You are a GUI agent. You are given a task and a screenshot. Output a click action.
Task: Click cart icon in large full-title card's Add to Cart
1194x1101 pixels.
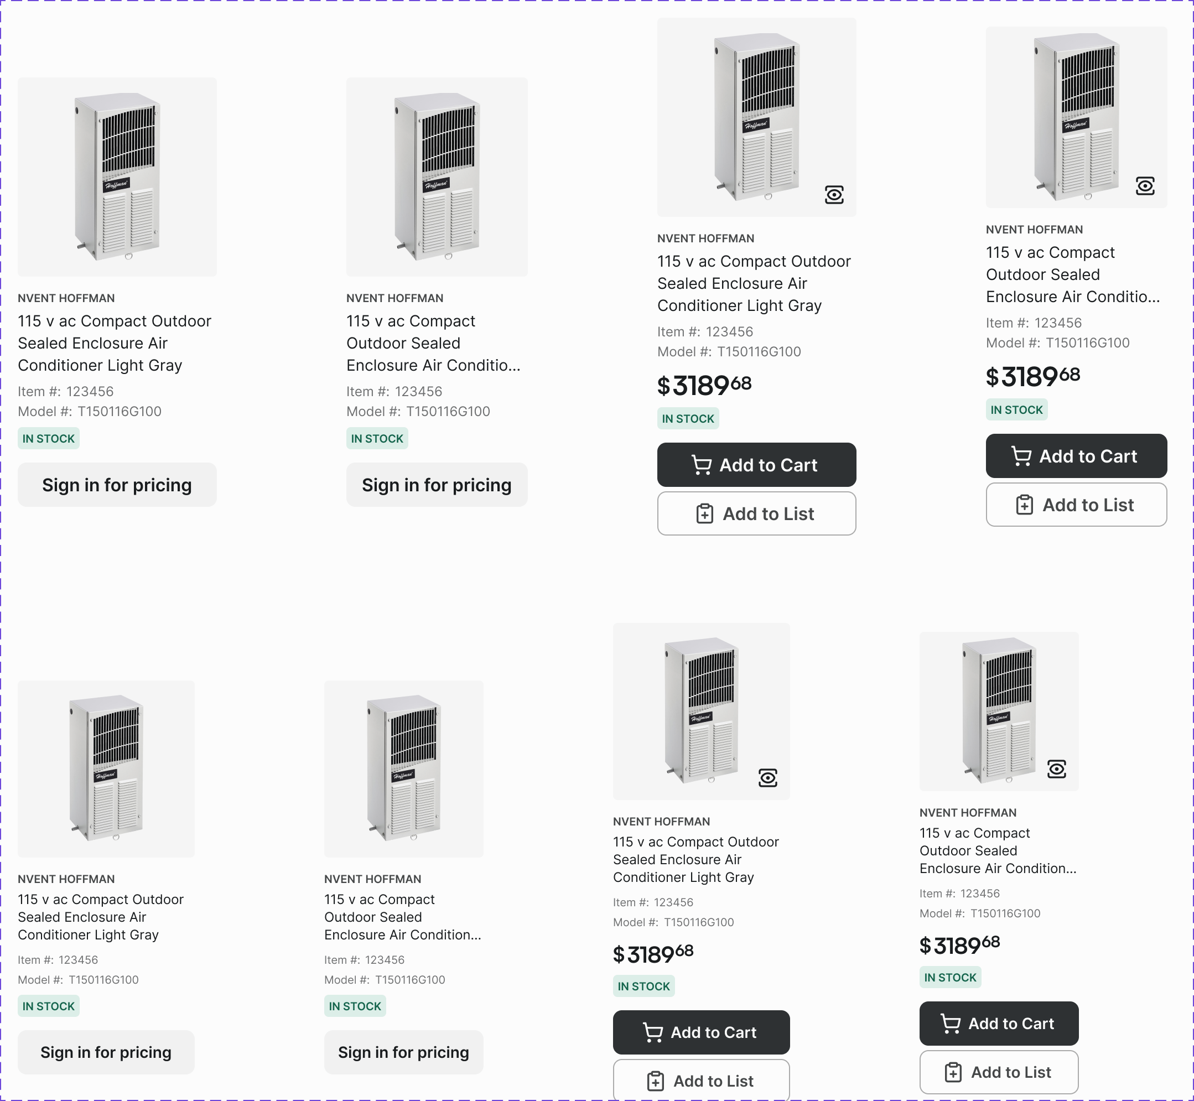(x=701, y=465)
